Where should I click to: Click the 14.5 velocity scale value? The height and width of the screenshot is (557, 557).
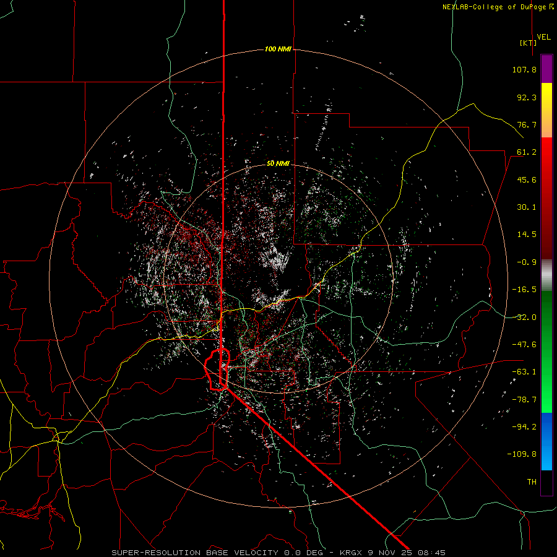527,235
